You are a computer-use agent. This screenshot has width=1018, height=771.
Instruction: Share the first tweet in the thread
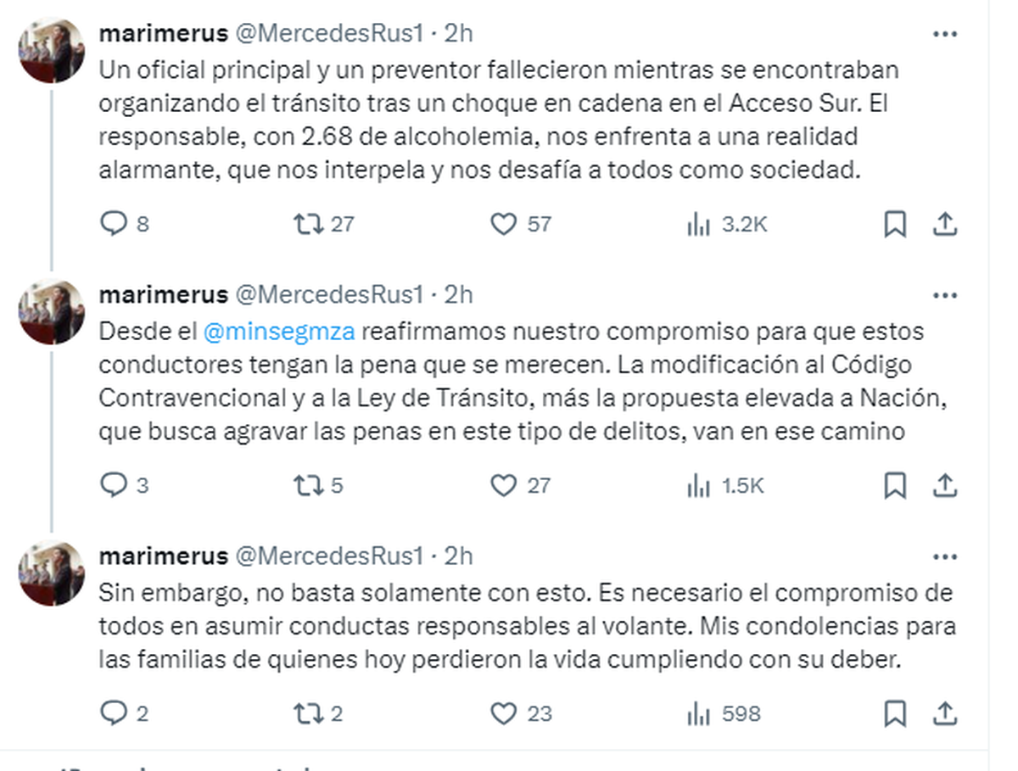(x=945, y=224)
